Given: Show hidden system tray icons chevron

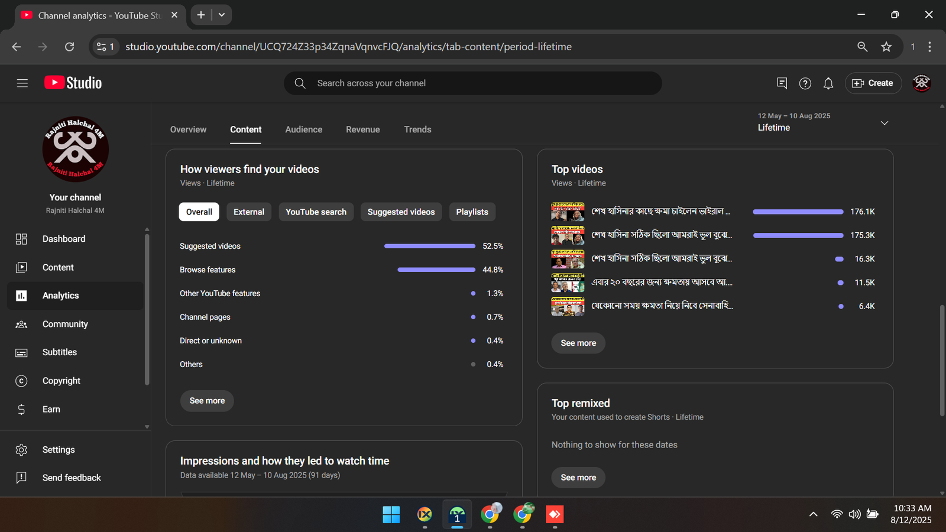Looking at the screenshot, I should [x=814, y=514].
